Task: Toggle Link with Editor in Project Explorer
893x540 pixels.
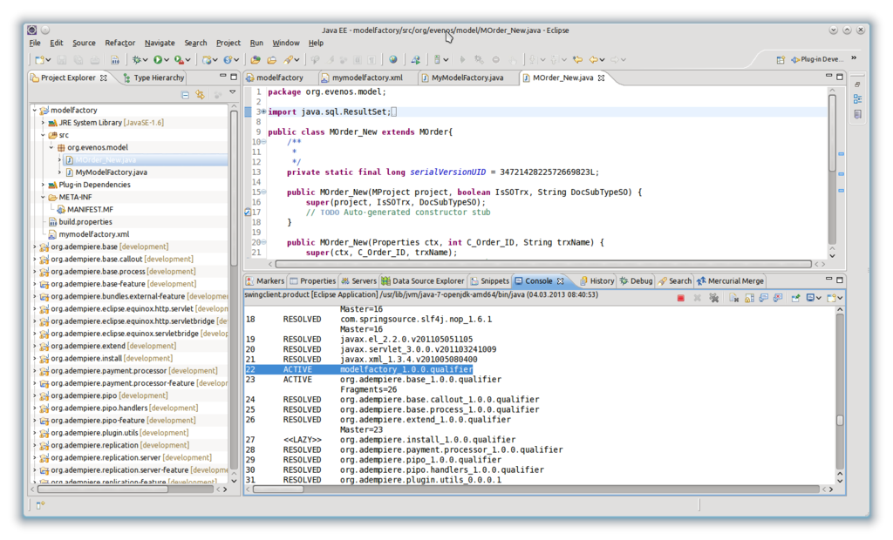Action: pos(200,94)
